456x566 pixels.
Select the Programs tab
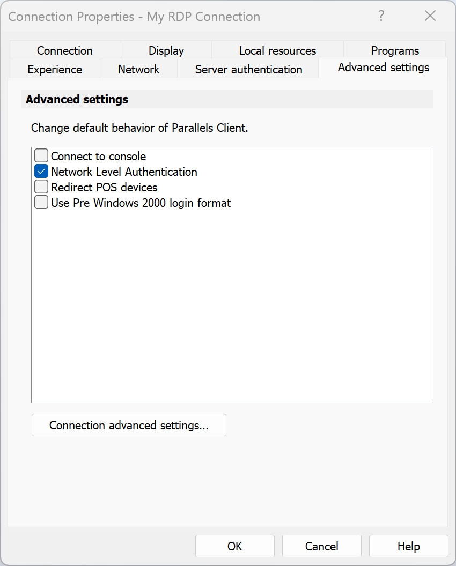[x=395, y=50]
